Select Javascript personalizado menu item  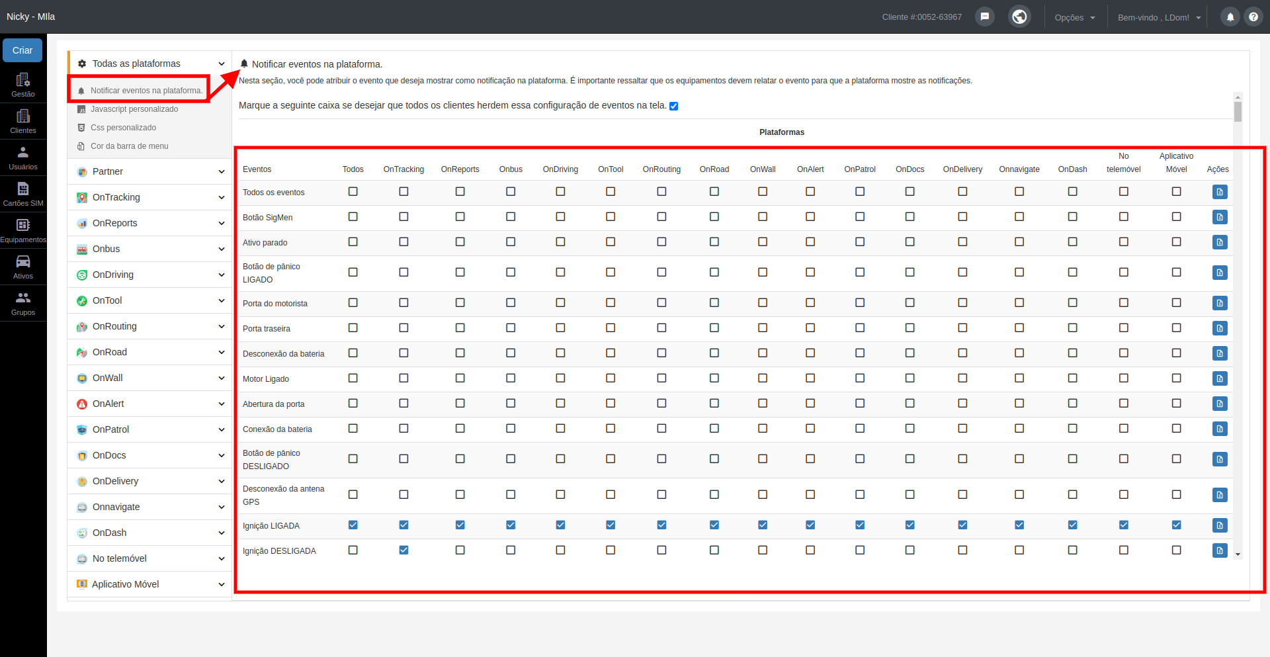[134, 109]
